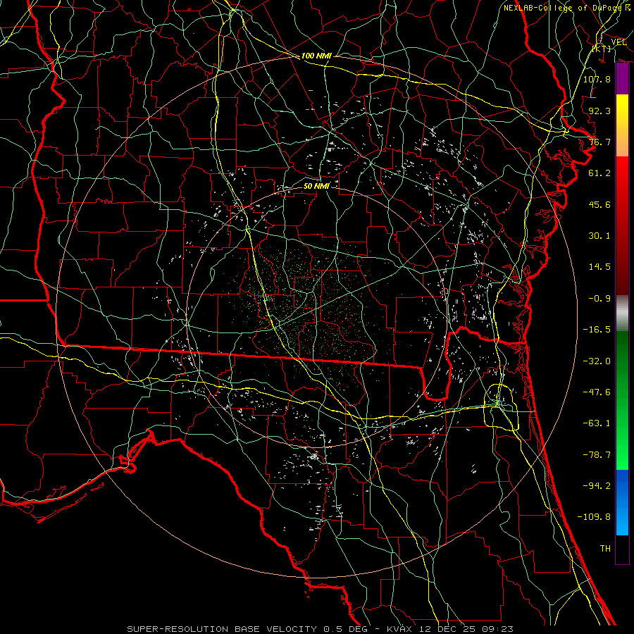Click the 107.8 value on the velocity scale

pos(597,79)
